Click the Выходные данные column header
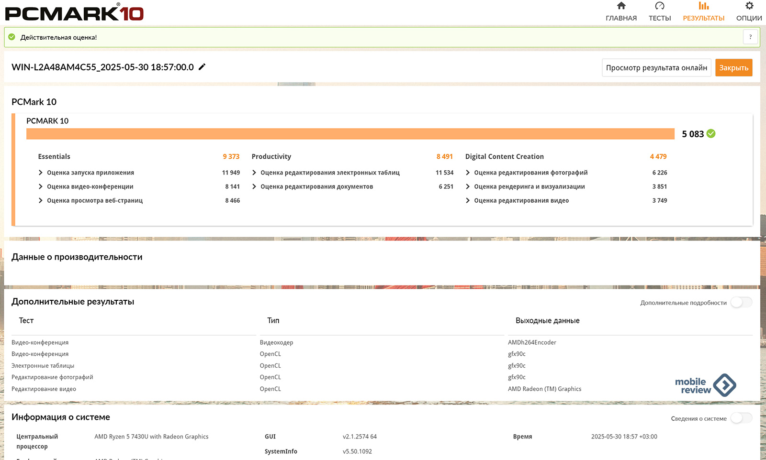 tap(547, 320)
